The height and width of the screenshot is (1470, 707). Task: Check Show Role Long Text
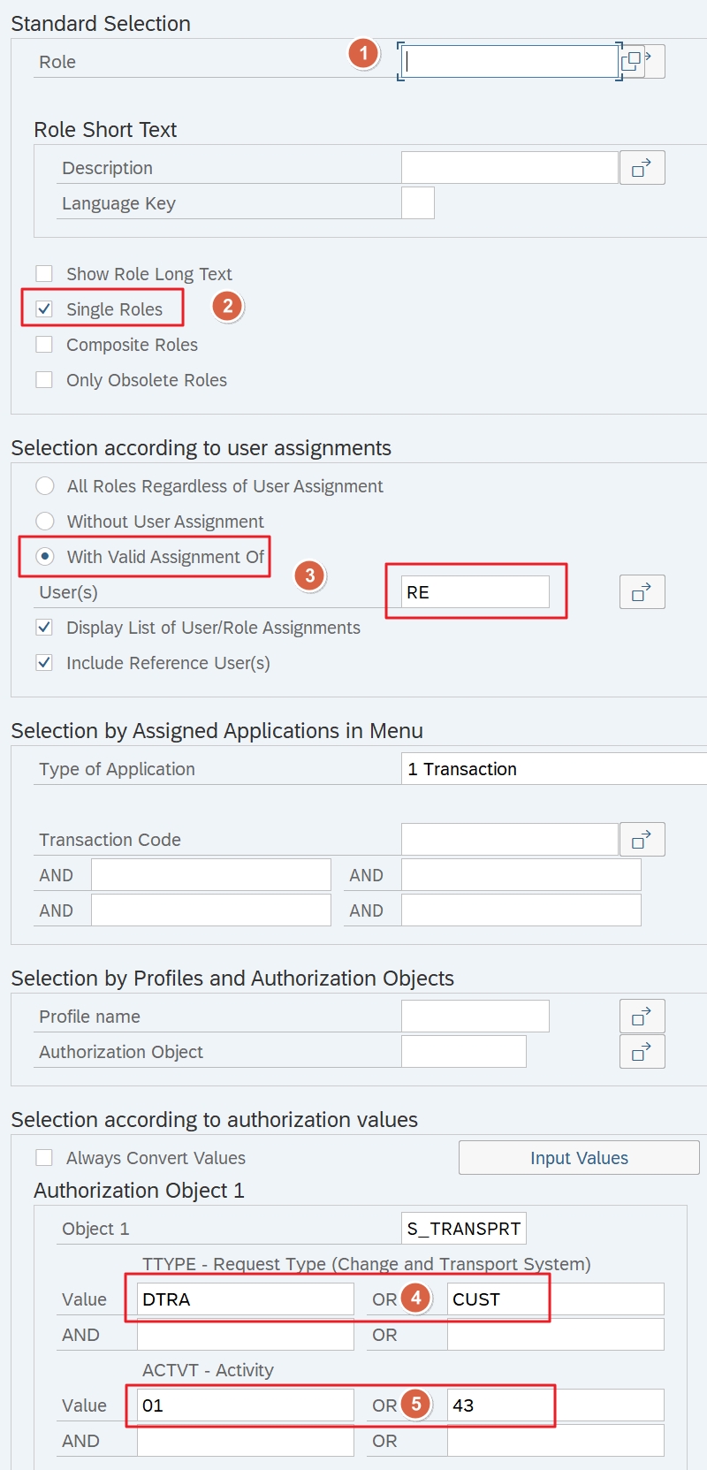tap(44, 274)
